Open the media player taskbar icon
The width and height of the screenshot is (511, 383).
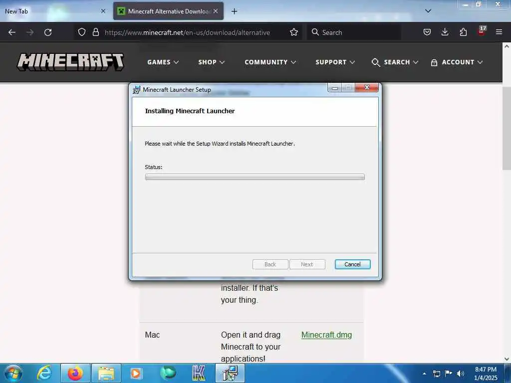click(136, 373)
